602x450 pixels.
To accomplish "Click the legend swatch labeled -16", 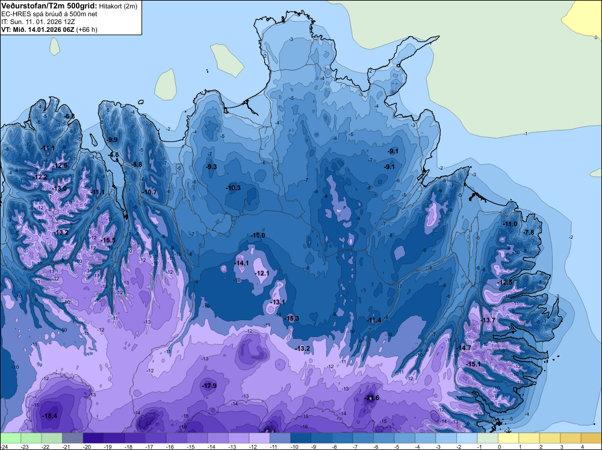I will (176, 438).
